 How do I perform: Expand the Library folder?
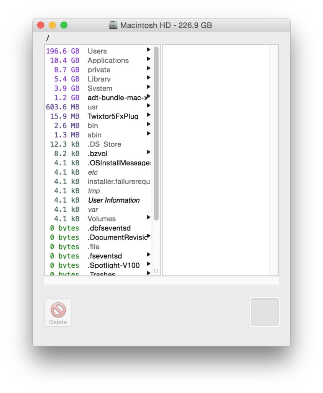click(149, 79)
